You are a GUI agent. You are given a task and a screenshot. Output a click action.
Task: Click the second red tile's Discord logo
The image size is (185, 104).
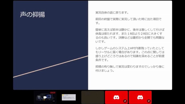click(x=140, y=97)
